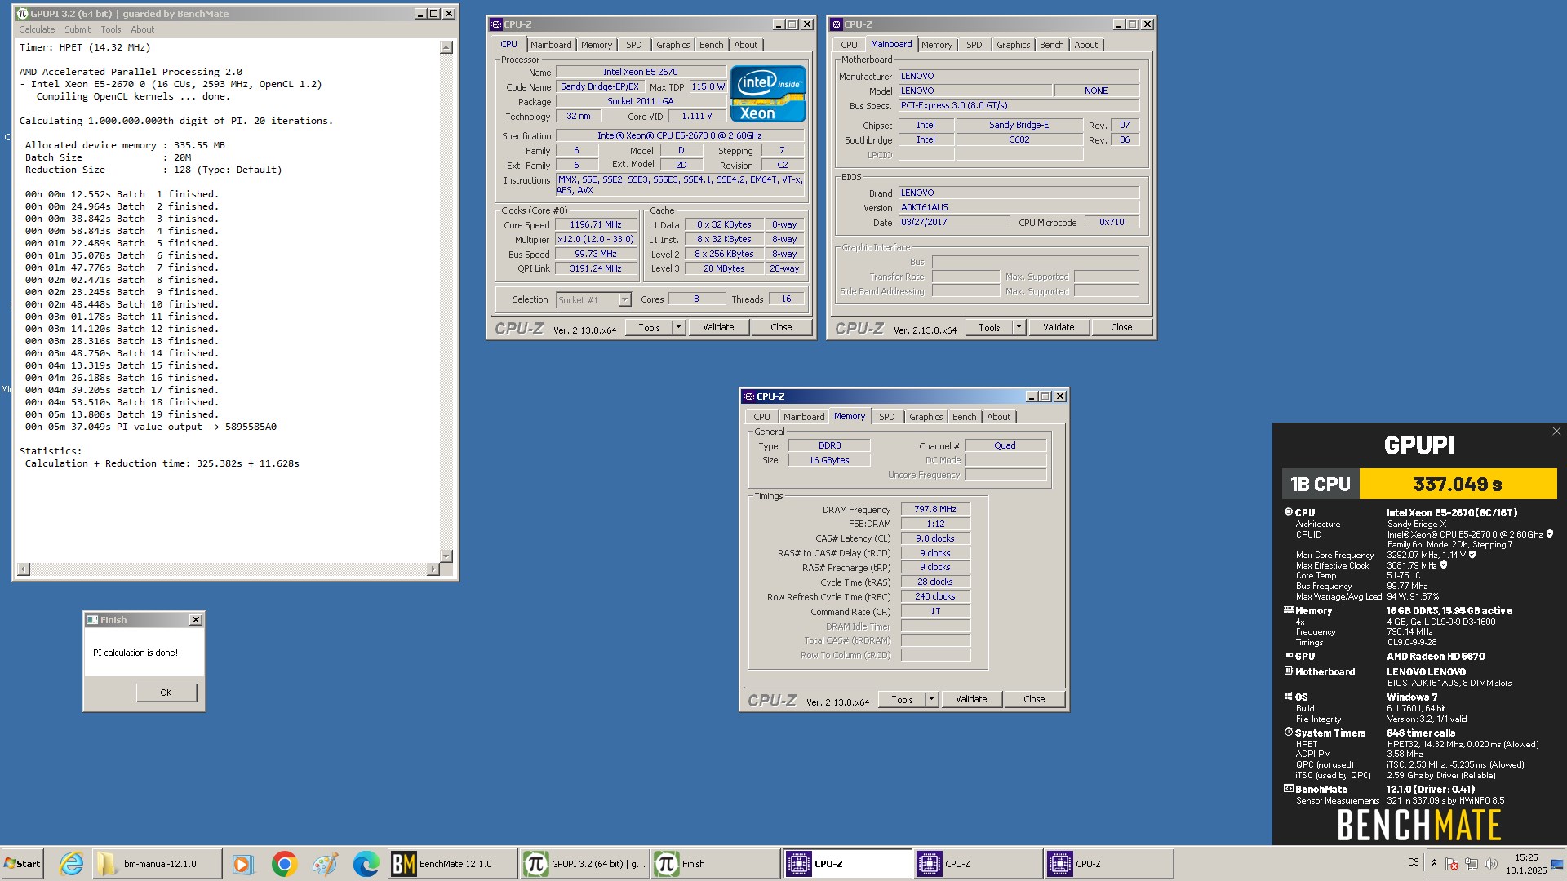Click Close button in CPU-Z Mainboard window
This screenshot has height=881, width=1567.
(1121, 327)
